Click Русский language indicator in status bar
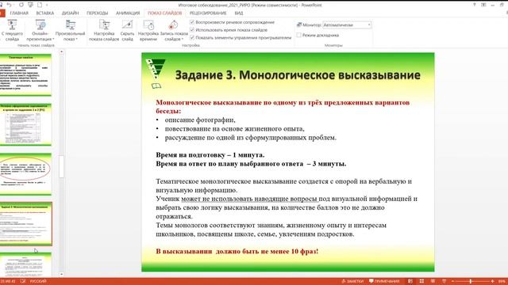Screen dimensions: 508x285 pyautogui.click(x=38, y=282)
